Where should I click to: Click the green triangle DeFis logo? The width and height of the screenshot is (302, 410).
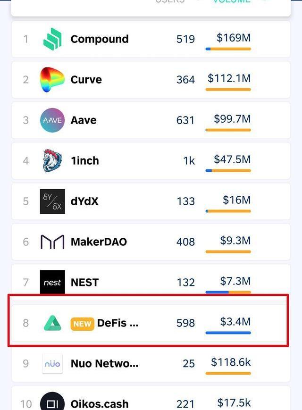[52, 323]
